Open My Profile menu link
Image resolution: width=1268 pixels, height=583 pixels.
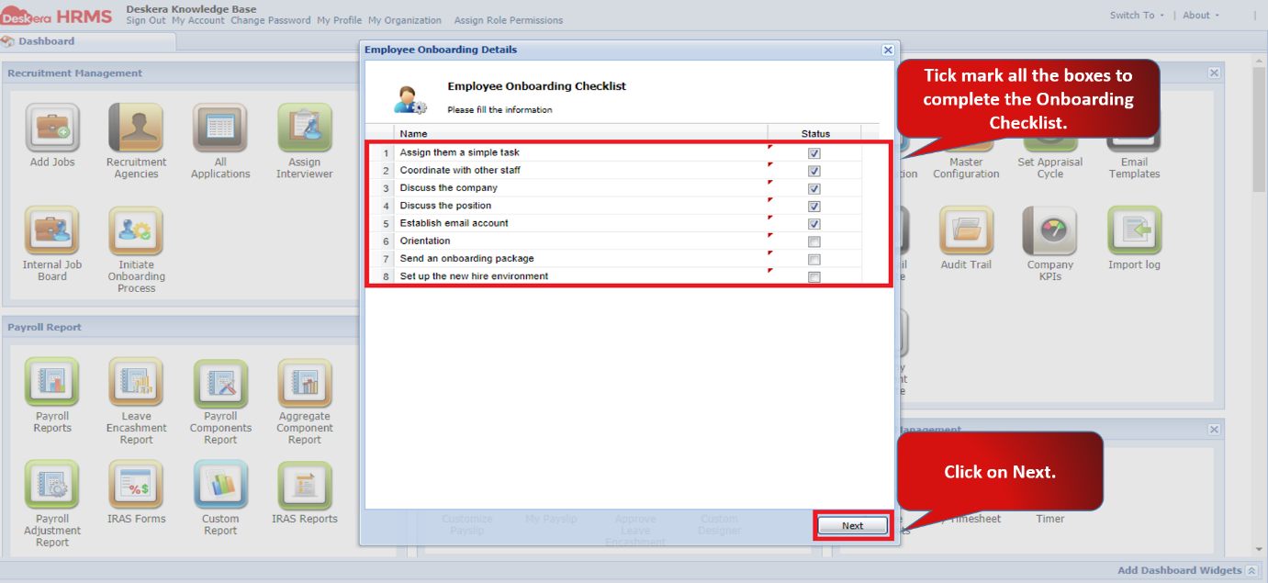pyautogui.click(x=340, y=20)
